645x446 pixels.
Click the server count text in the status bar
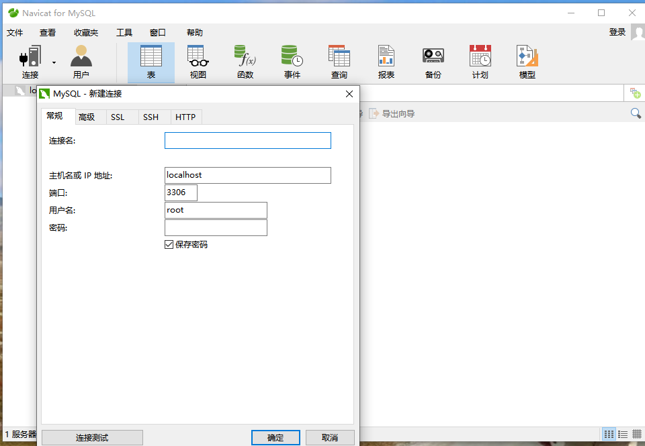(x=21, y=434)
